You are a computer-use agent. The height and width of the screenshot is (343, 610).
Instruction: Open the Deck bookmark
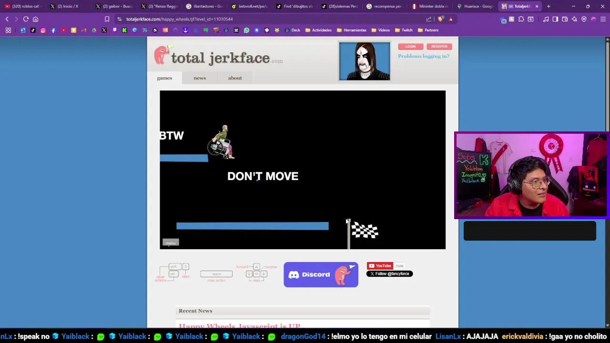tap(293, 30)
